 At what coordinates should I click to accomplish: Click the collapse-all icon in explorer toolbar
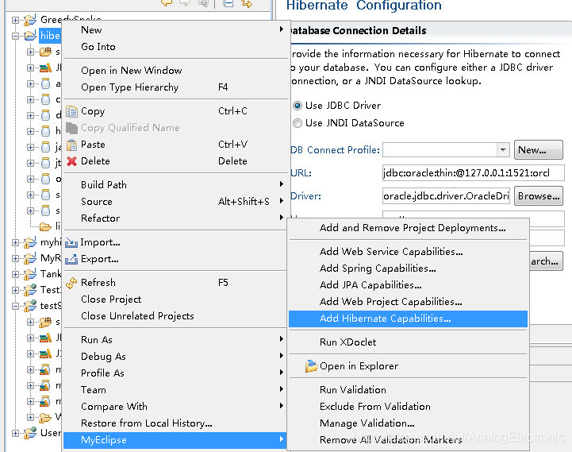228,4
